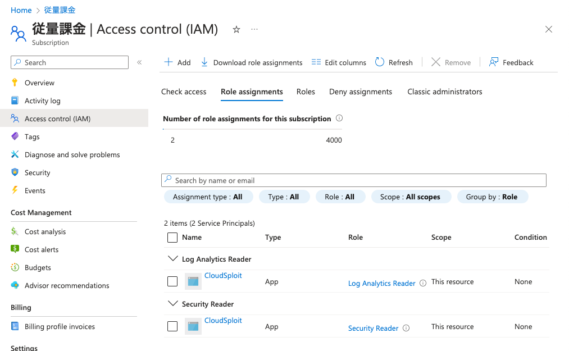Collapse the Log Analytics Reader group
This screenshot has width=569, height=351.
(x=172, y=259)
